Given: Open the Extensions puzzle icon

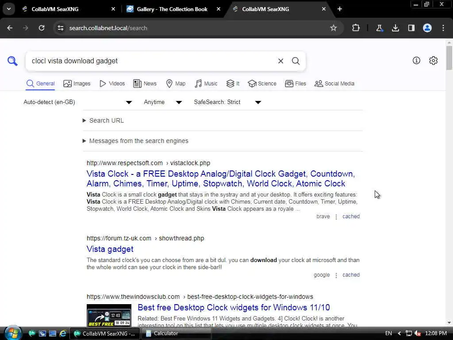Looking at the screenshot, I should point(356,28).
